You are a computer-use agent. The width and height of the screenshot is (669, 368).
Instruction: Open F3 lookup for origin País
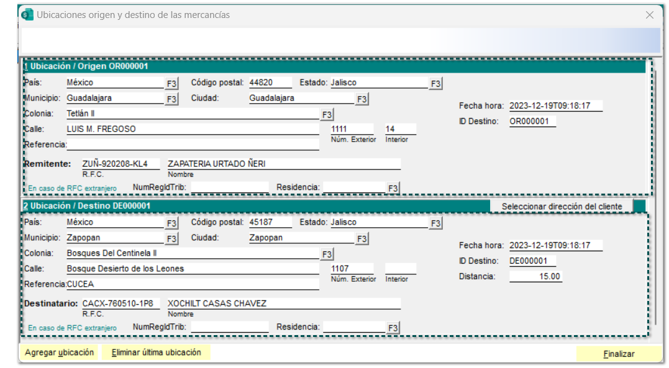[171, 83]
